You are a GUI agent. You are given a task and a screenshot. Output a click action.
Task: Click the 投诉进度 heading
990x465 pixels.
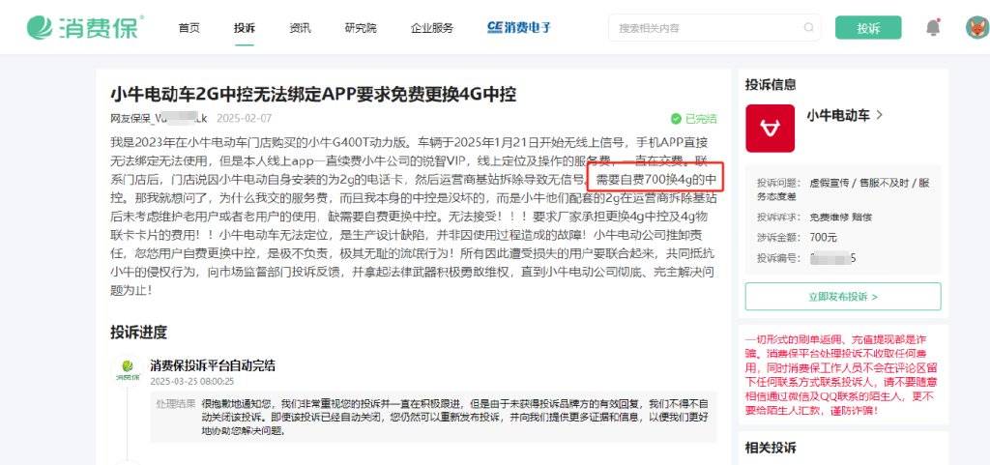[139, 332]
